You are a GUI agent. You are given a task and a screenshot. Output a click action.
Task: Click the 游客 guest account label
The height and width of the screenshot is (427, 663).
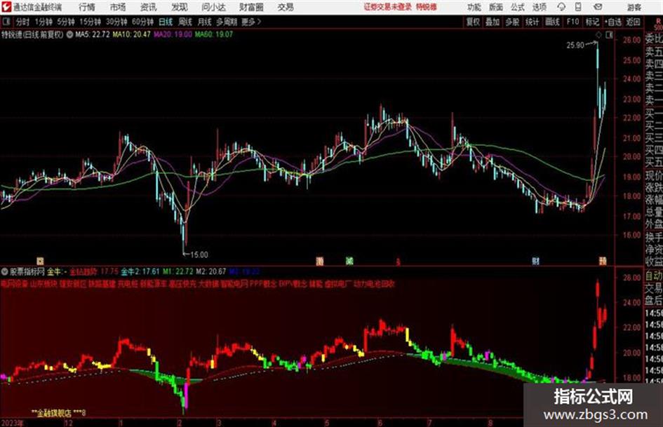pos(634,7)
